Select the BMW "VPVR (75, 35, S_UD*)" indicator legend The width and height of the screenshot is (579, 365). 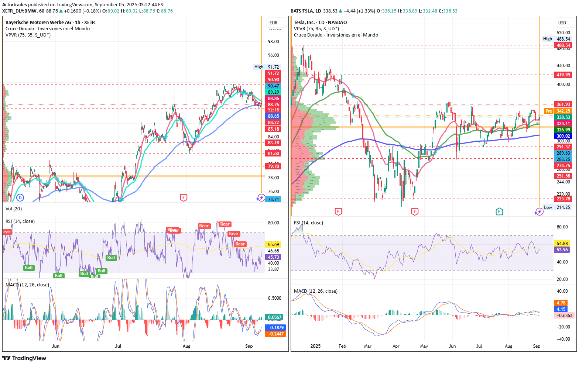[x=28, y=35]
